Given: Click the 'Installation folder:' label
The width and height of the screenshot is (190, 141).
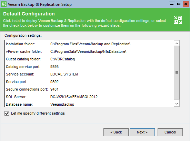Looking at the screenshot, I should tap(20, 44).
